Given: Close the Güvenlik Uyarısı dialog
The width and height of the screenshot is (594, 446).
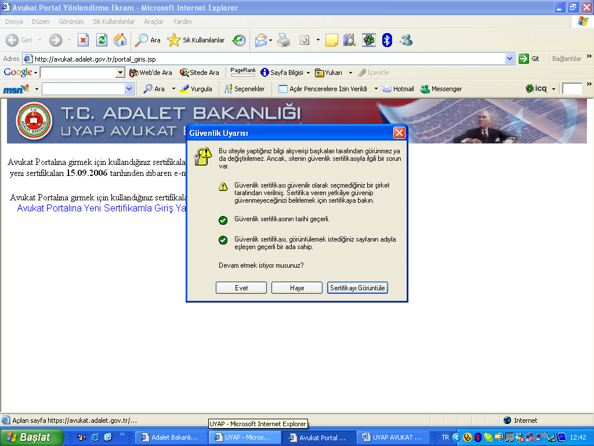Looking at the screenshot, I should (399, 133).
